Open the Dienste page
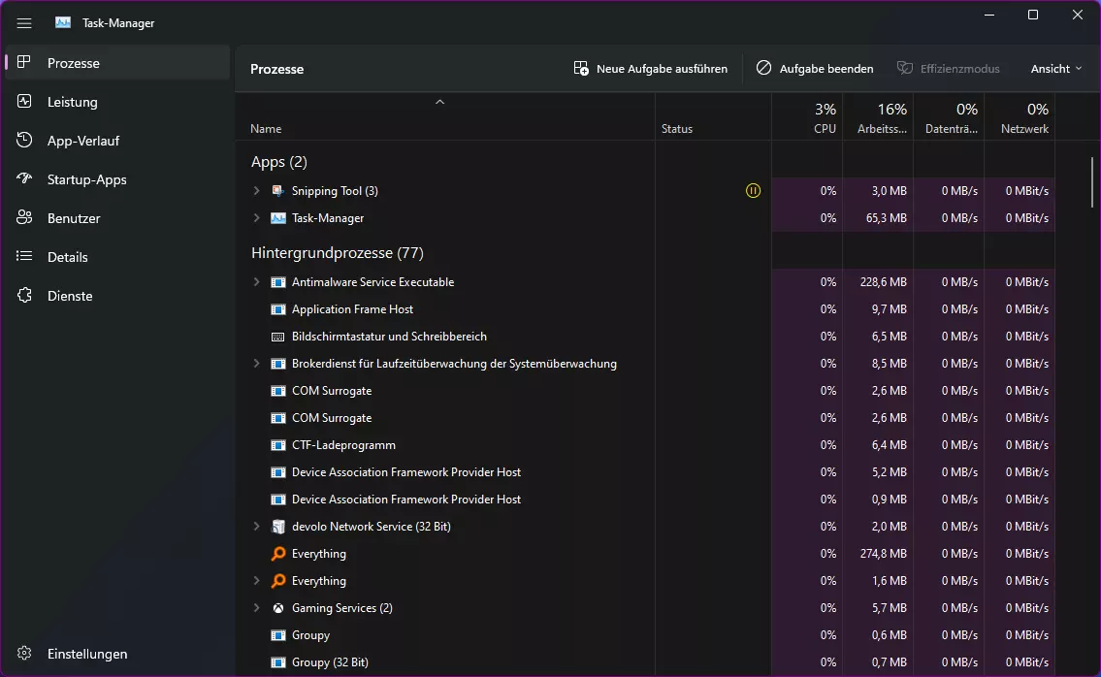This screenshot has height=677, width=1101. [117, 295]
